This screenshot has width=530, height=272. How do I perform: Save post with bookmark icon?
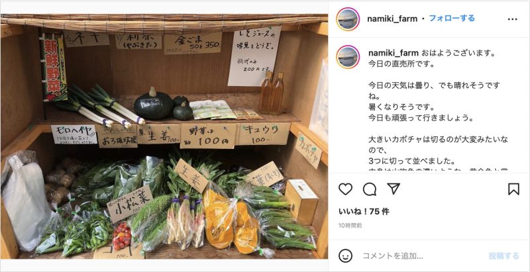(x=513, y=189)
